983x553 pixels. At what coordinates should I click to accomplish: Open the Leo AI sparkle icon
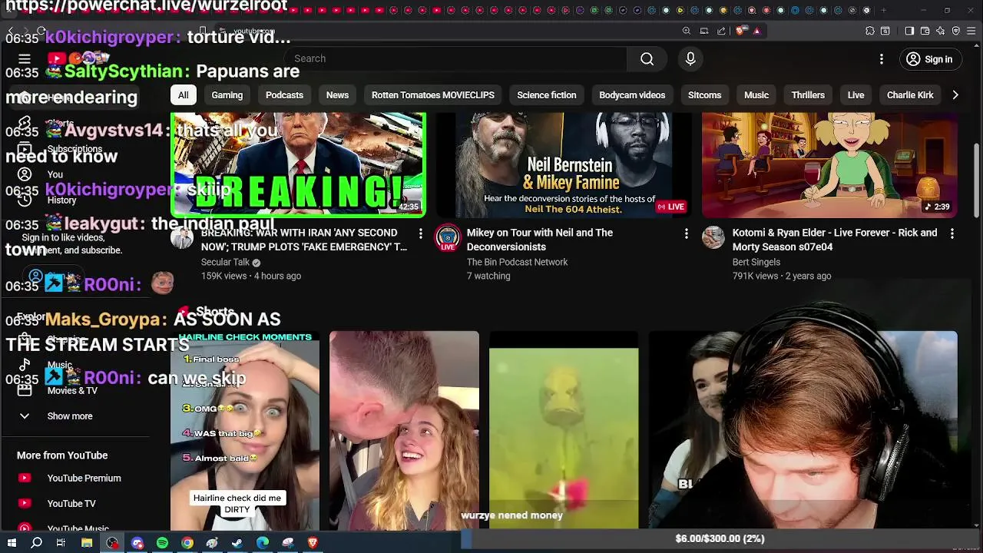[x=940, y=31]
